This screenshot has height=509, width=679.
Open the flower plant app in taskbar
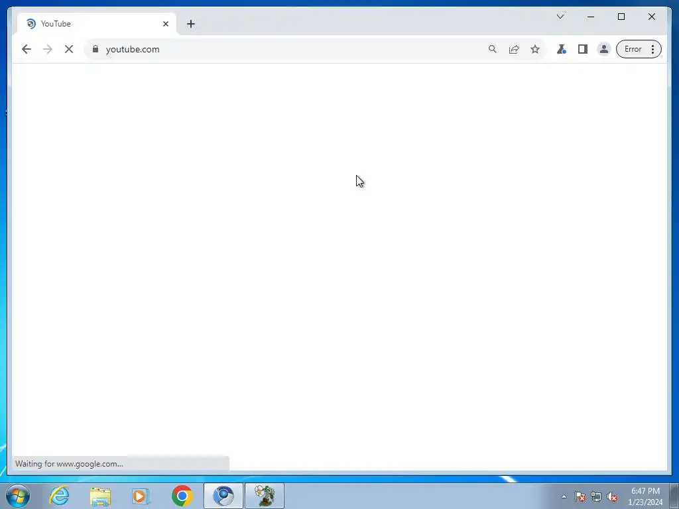click(x=265, y=496)
